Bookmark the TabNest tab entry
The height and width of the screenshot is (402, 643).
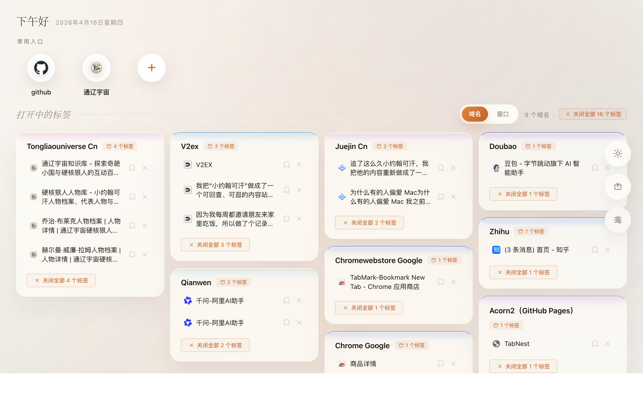click(x=595, y=343)
